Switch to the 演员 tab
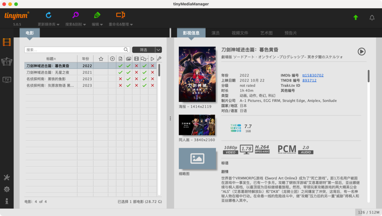 [x=216, y=33]
